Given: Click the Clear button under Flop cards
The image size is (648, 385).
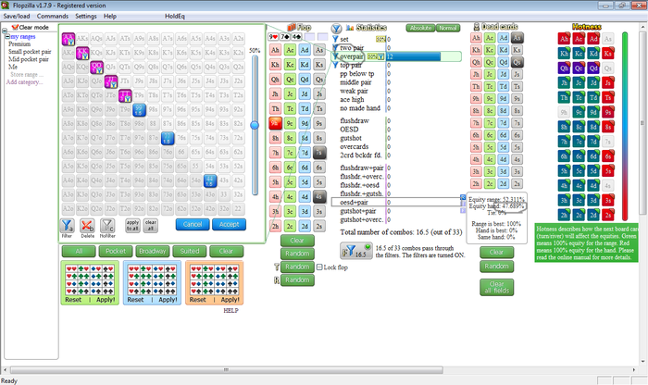Looking at the screenshot, I should [297, 241].
